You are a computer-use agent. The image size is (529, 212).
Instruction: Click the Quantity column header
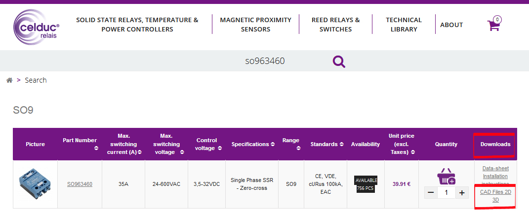446,144
